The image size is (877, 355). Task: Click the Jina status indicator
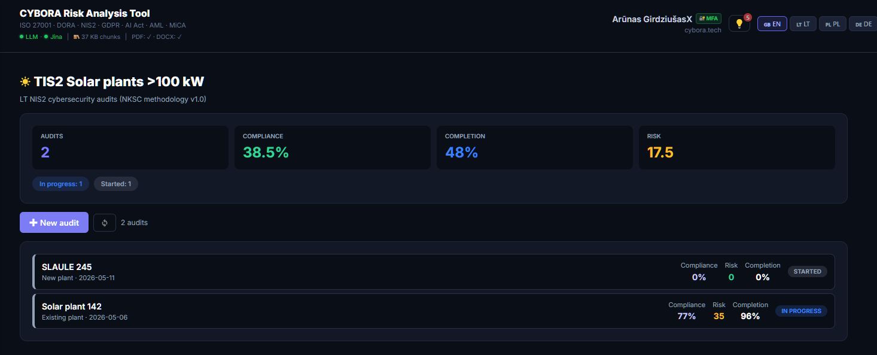(53, 37)
